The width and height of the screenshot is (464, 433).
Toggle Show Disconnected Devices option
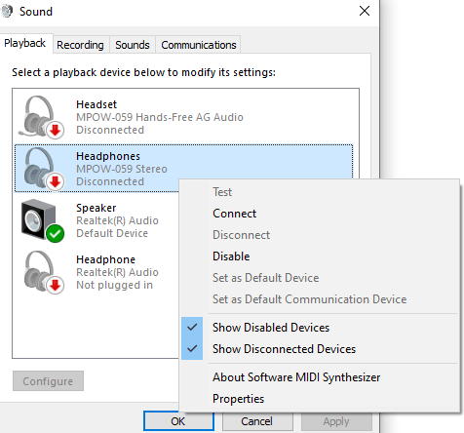pyautogui.click(x=284, y=349)
